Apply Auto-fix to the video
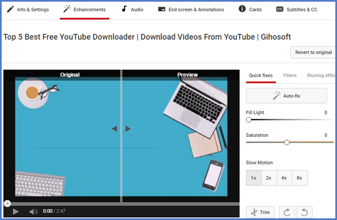 pos(286,96)
